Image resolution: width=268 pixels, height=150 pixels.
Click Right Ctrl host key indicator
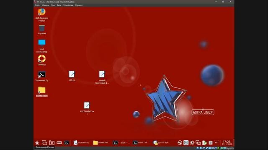pyautogui.click(x=230, y=148)
